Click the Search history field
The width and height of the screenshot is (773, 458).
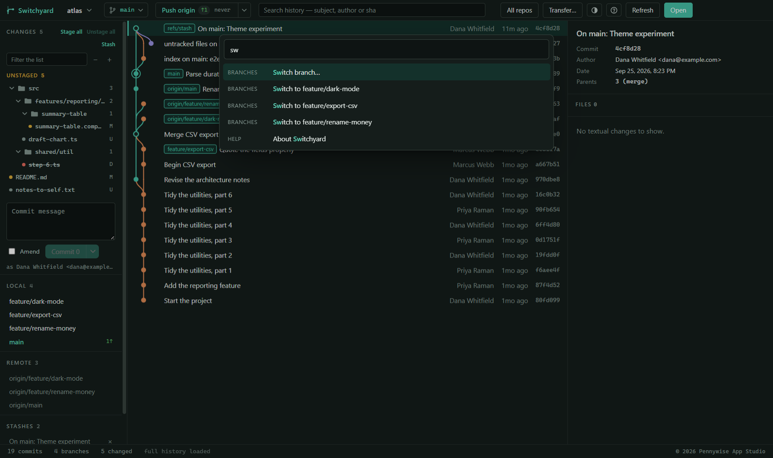click(x=372, y=10)
